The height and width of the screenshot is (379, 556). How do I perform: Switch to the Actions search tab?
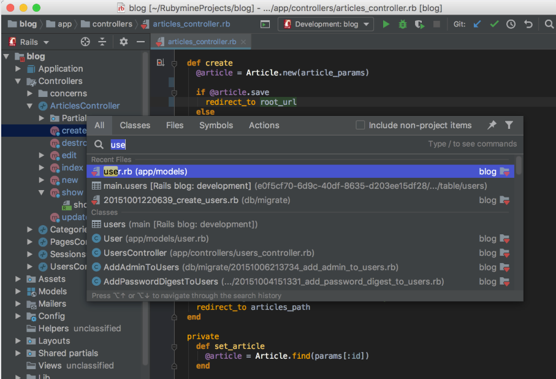coord(264,125)
